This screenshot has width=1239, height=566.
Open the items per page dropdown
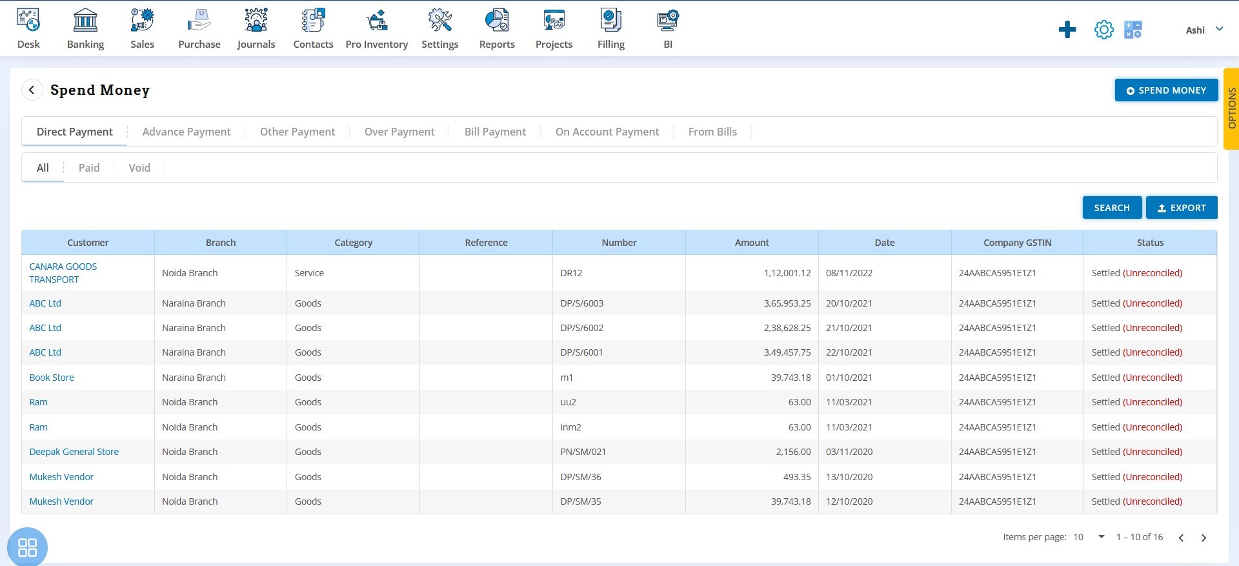(1089, 537)
